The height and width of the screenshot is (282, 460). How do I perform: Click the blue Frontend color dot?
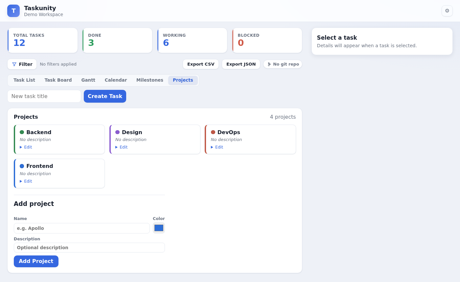coord(22,166)
